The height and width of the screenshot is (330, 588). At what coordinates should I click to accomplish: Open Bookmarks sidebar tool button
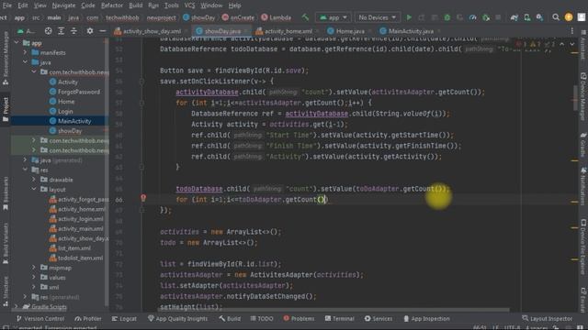point(6,194)
